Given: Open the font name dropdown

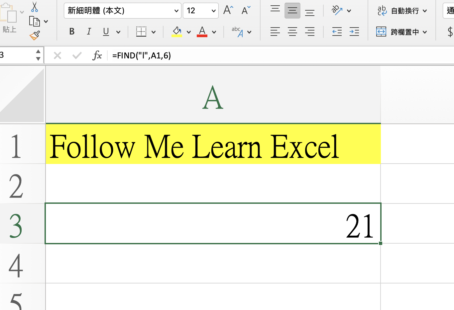Looking at the screenshot, I should tap(176, 11).
